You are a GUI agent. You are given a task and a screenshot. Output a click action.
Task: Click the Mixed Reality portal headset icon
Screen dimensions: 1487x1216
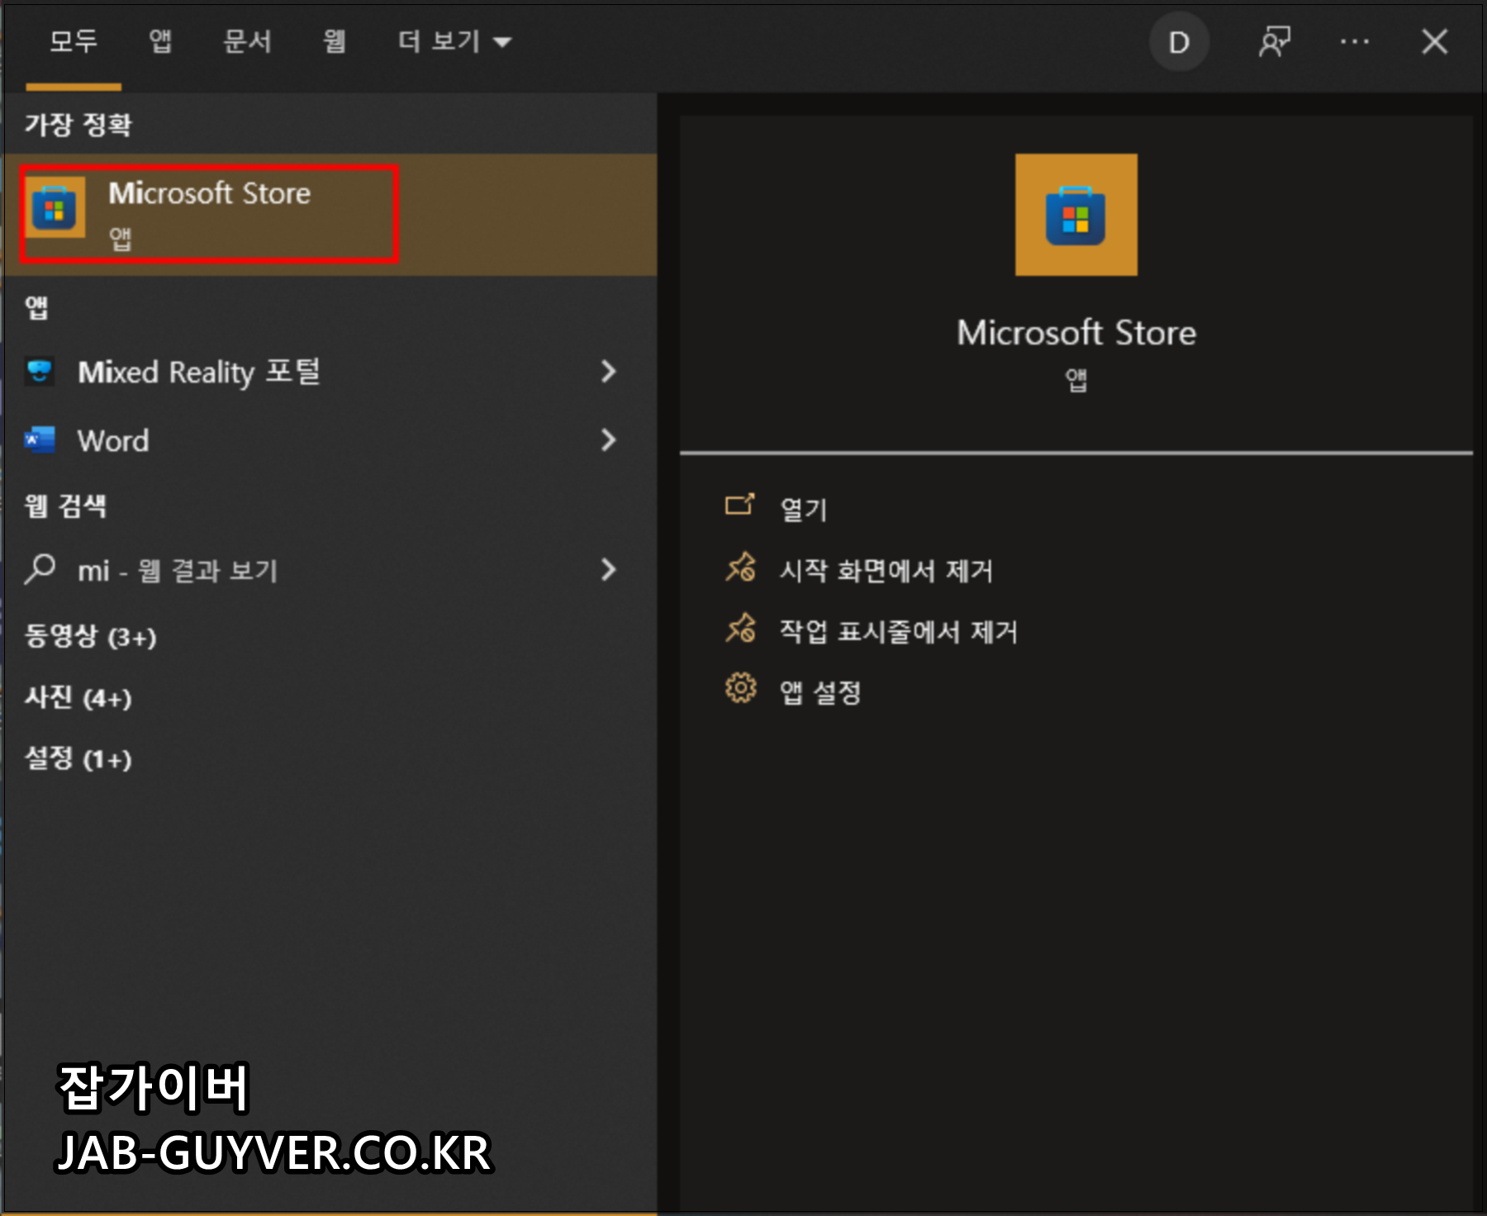[x=40, y=371]
